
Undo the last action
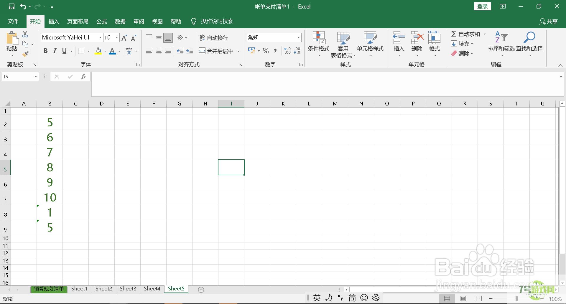point(23,6)
